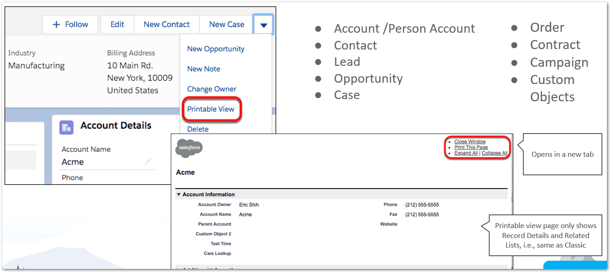Click the New Contact button

click(x=166, y=25)
